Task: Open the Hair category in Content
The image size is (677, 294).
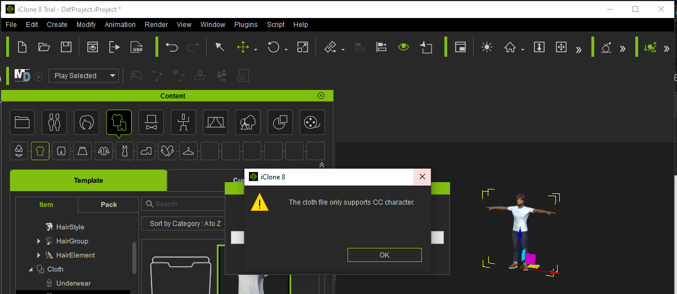Action: click(x=87, y=122)
